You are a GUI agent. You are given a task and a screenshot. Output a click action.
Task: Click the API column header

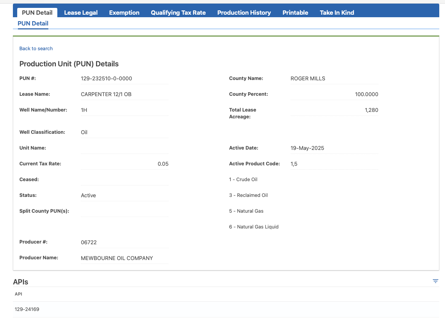coord(18,294)
